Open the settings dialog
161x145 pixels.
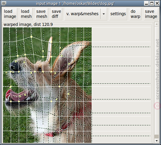click(x=118, y=14)
